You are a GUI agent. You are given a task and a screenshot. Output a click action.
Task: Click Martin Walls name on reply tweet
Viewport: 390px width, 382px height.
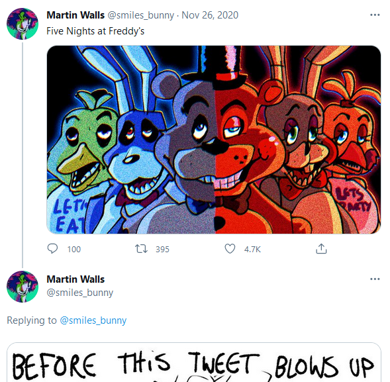(75, 279)
